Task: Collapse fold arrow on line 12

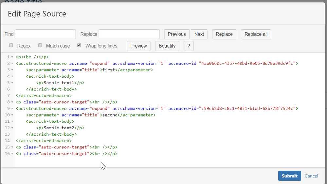Action: 12,128
